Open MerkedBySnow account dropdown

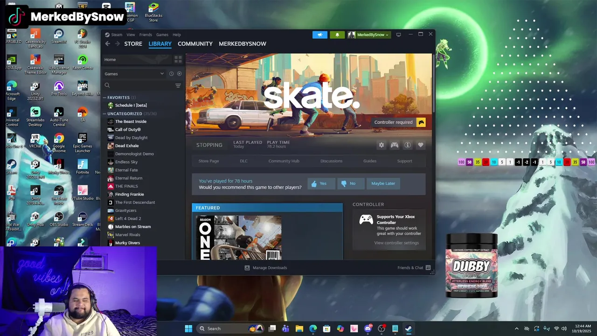[x=368, y=35]
